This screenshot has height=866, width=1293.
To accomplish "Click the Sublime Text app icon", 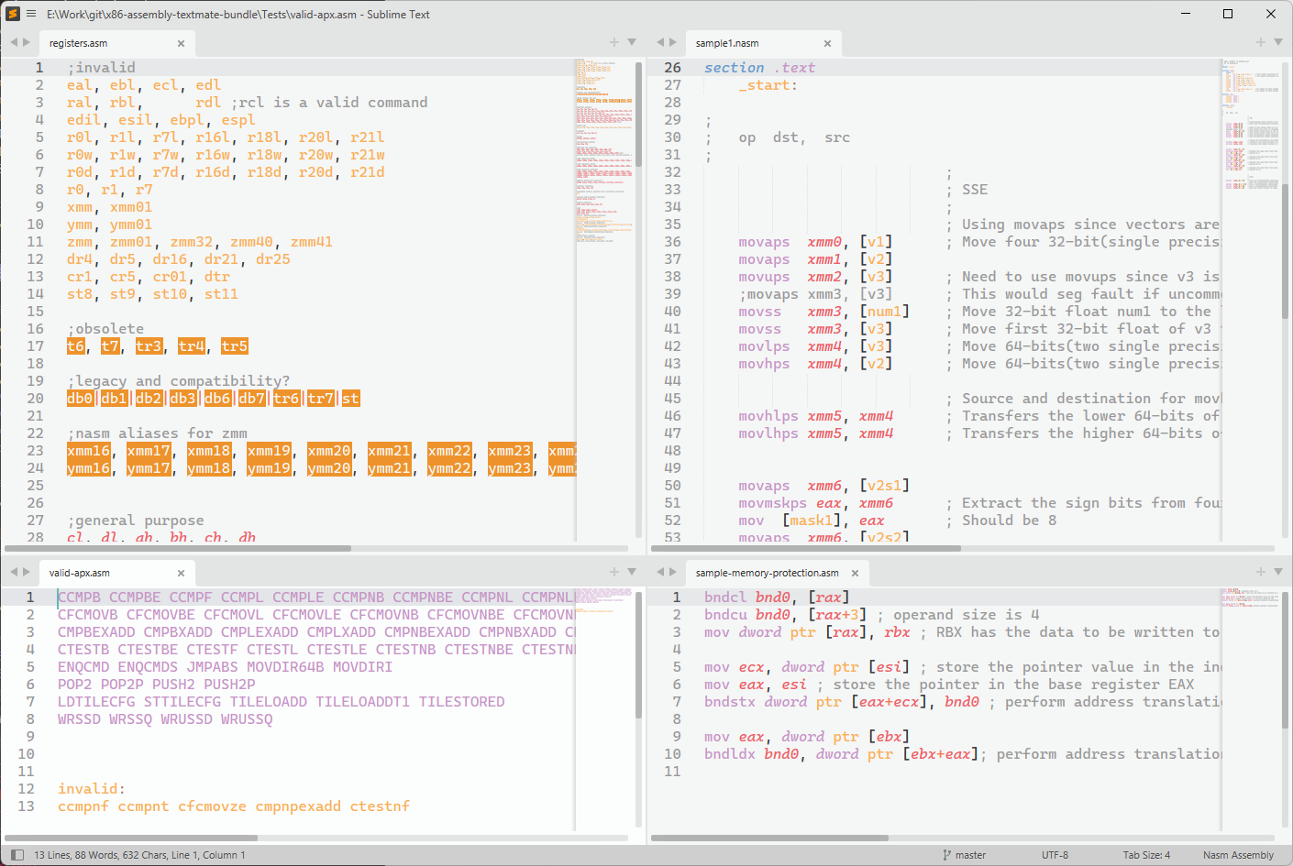I will coord(13,14).
